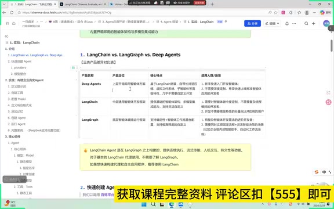
Task: Switch to the LangChain Observe, Evaluate browser tab
Action: click(83, 4)
